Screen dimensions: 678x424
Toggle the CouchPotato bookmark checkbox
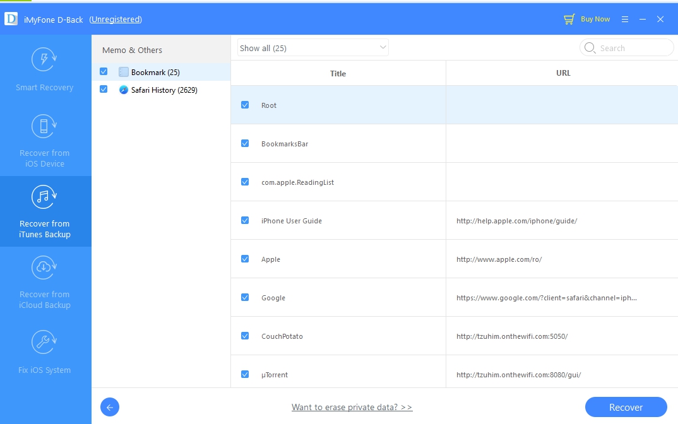(x=245, y=336)
